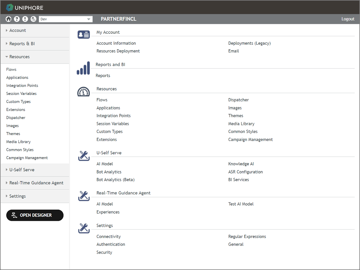Collapse the Resources sidebar section

35,57
